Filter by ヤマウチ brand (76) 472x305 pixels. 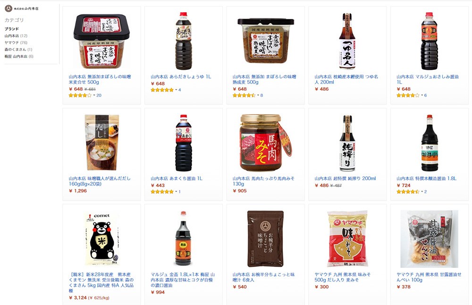tap(16, 43)
